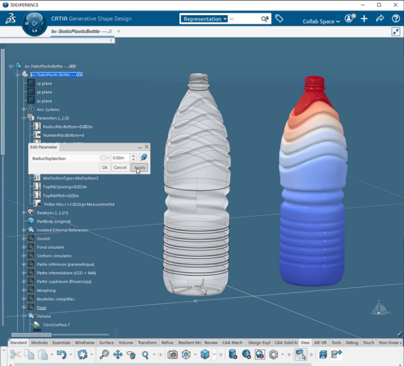Open the 3D compass play button

click(x=35, y=23)
